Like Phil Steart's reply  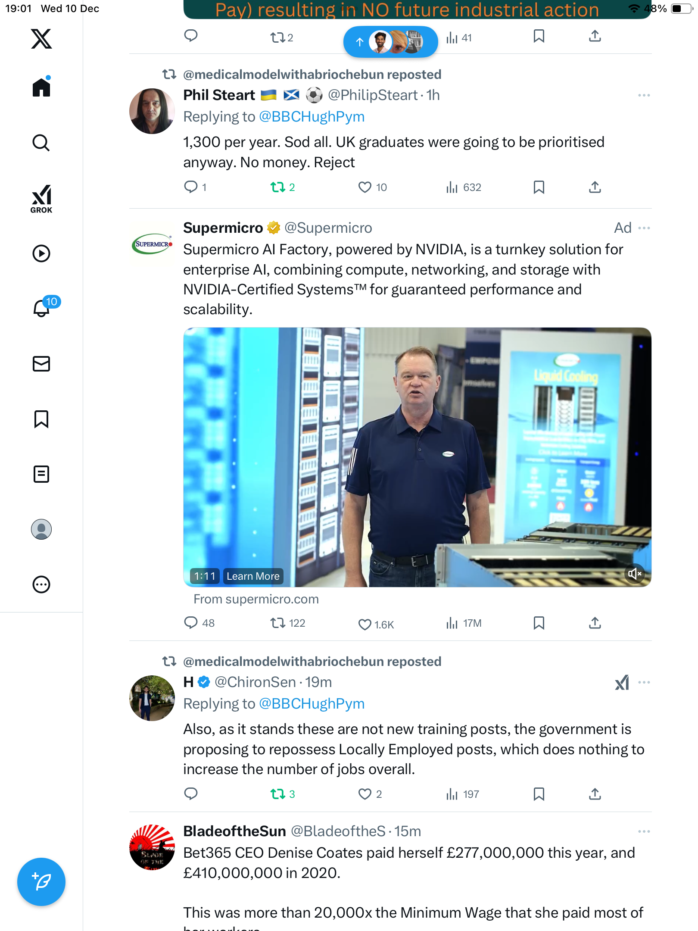click(x=365, y=187)
